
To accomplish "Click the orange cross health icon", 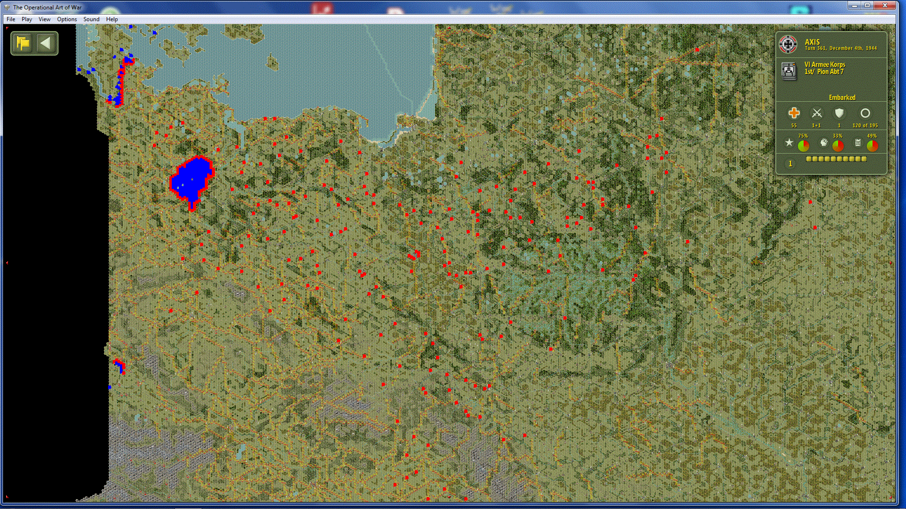I will point(794,113).
